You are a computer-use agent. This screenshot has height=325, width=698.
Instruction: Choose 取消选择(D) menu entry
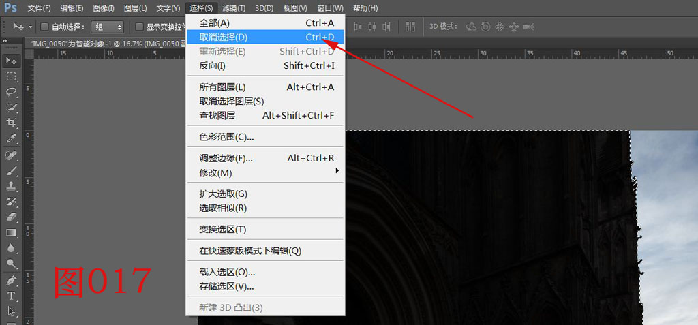(265, 37)
